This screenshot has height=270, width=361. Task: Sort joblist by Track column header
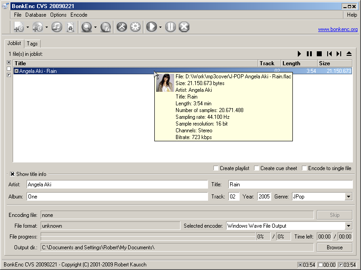coord(269,63)
